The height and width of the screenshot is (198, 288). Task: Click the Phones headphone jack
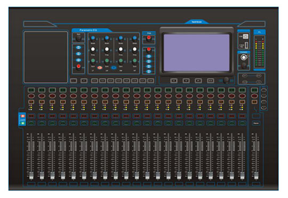(x=244, y=57)
